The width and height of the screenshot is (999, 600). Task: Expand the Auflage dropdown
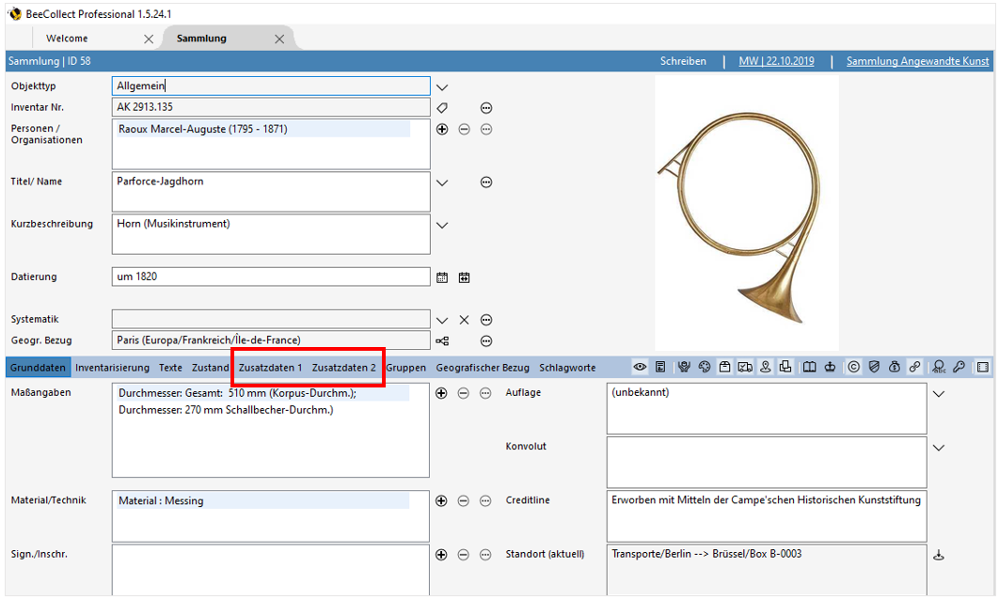coord(938,394)
